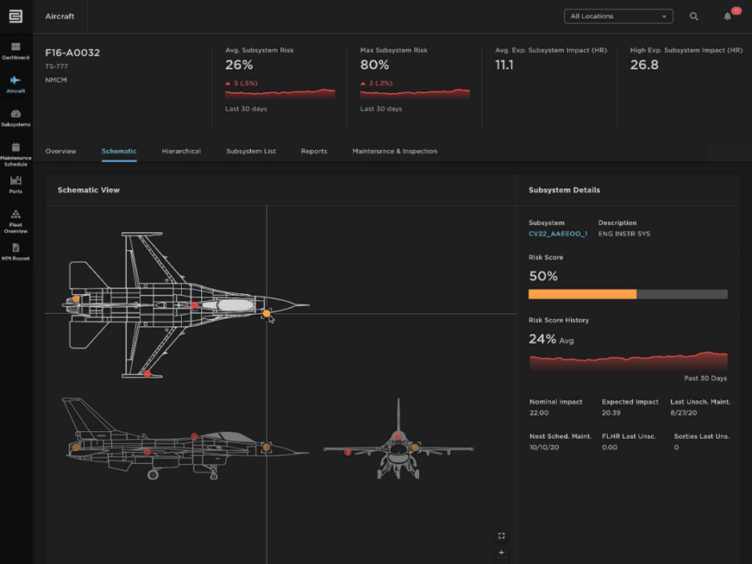
Task: Click the 'NMCM' status text
Action: (56, 80)
